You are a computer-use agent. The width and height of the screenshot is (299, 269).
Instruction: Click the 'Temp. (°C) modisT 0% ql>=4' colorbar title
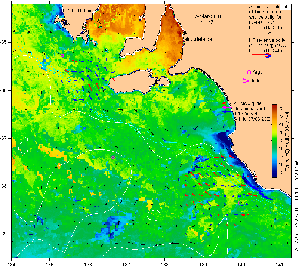pos(287,141)
